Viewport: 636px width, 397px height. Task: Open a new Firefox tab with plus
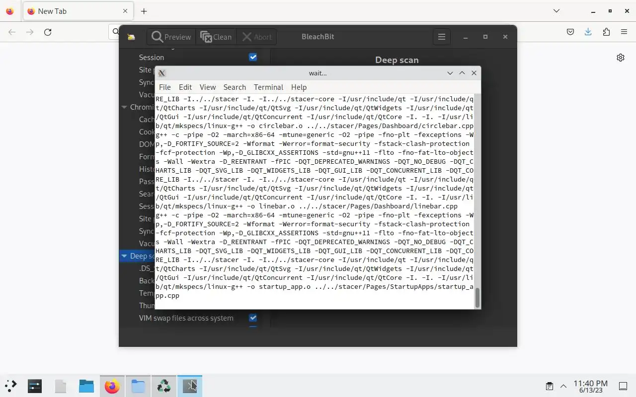(144, 11)
